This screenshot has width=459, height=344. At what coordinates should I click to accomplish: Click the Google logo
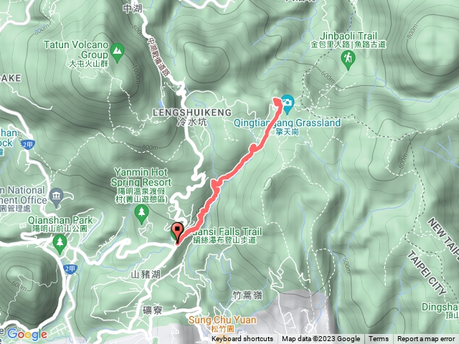click(27, 335)
